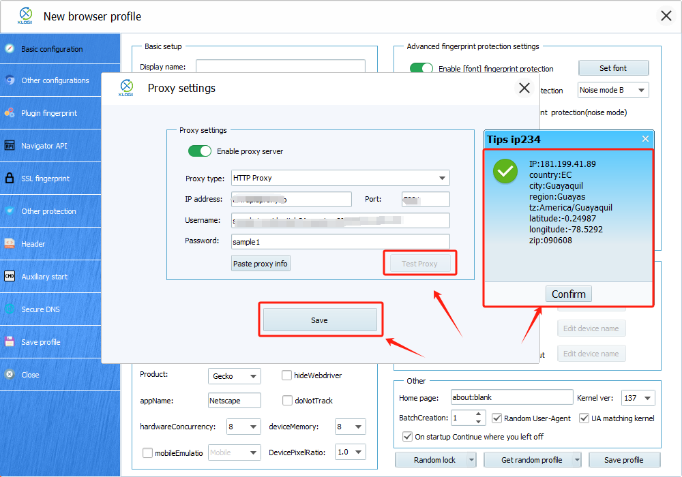Click Save in Proxy settings dialog
Image resolution: width=682 pixels, height=477 pixels.
pyautogui.click(x=320, y=320)
